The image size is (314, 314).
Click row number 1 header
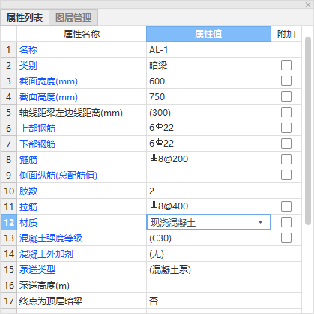[x=9, y=50]
